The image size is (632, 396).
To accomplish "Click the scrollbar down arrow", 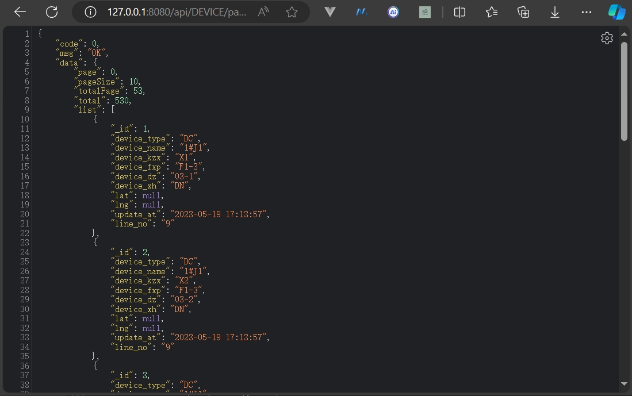I will pos(624,384).
